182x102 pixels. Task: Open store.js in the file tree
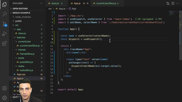(x=27, y=33)
